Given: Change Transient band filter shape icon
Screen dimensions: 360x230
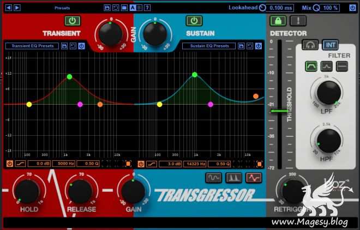Looking at the screenshot, I should pyautogui.click(x=20, y=164).
